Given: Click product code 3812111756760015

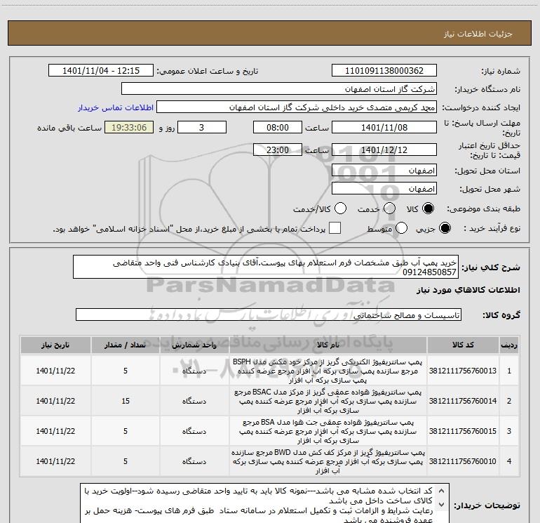Looking at the screenshot, I should pyautogui.click(x=463, y=431).
